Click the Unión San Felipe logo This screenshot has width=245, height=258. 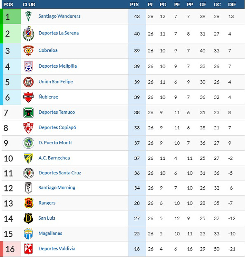tap(28, 82)
